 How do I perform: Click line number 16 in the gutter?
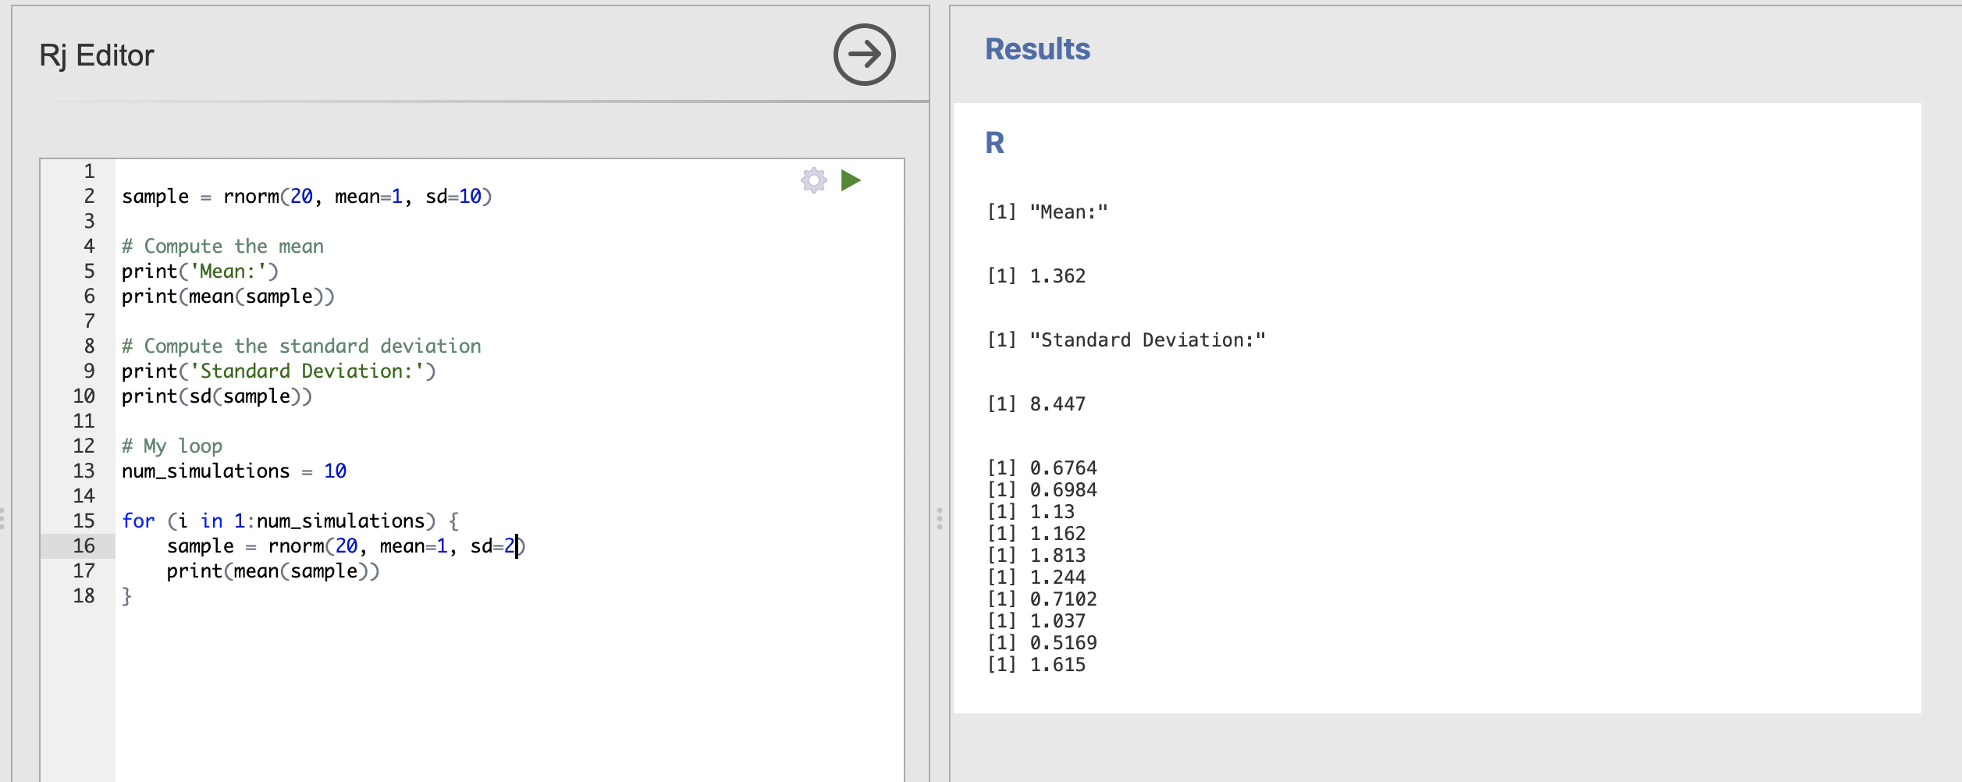pyautogui.click(x=84, y=546)
